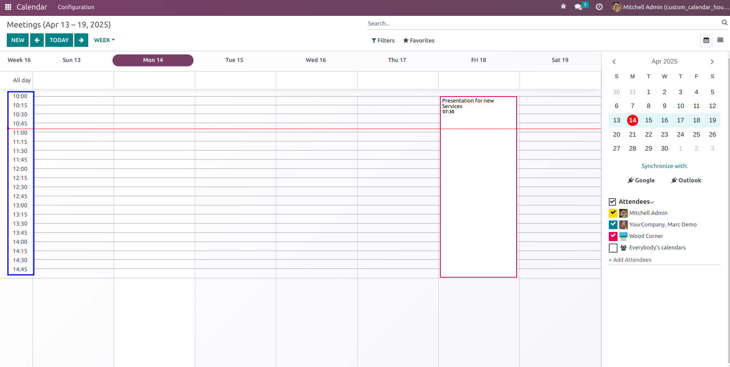Click Everybody's calendars group icon
Image resolution: width=730 pixels, height=367 pixels.
coord(623,248)
